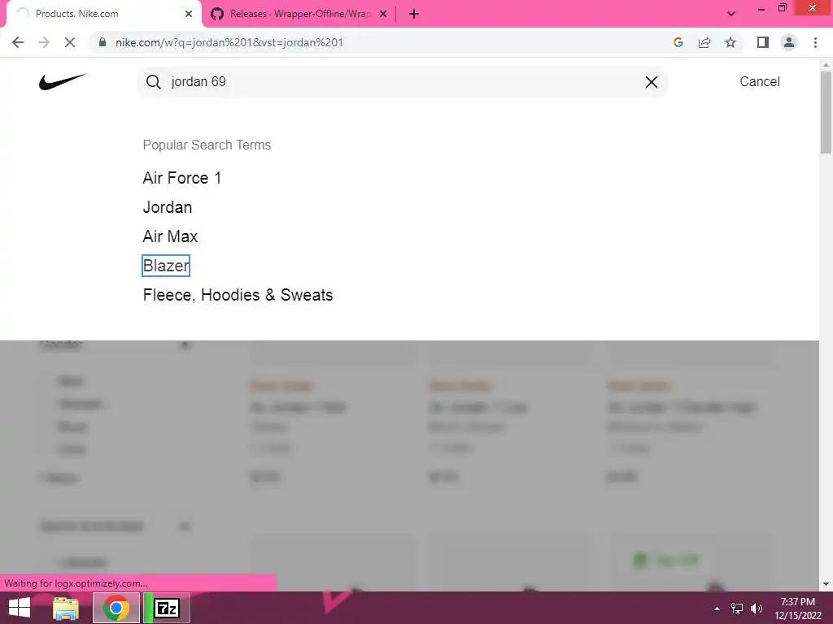
Task: Click the network tray icon
Action: pyautogui.click(x=736, y=609)
